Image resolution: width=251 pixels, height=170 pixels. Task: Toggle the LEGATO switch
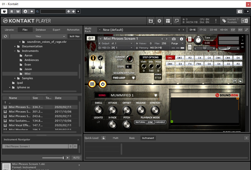98,122
